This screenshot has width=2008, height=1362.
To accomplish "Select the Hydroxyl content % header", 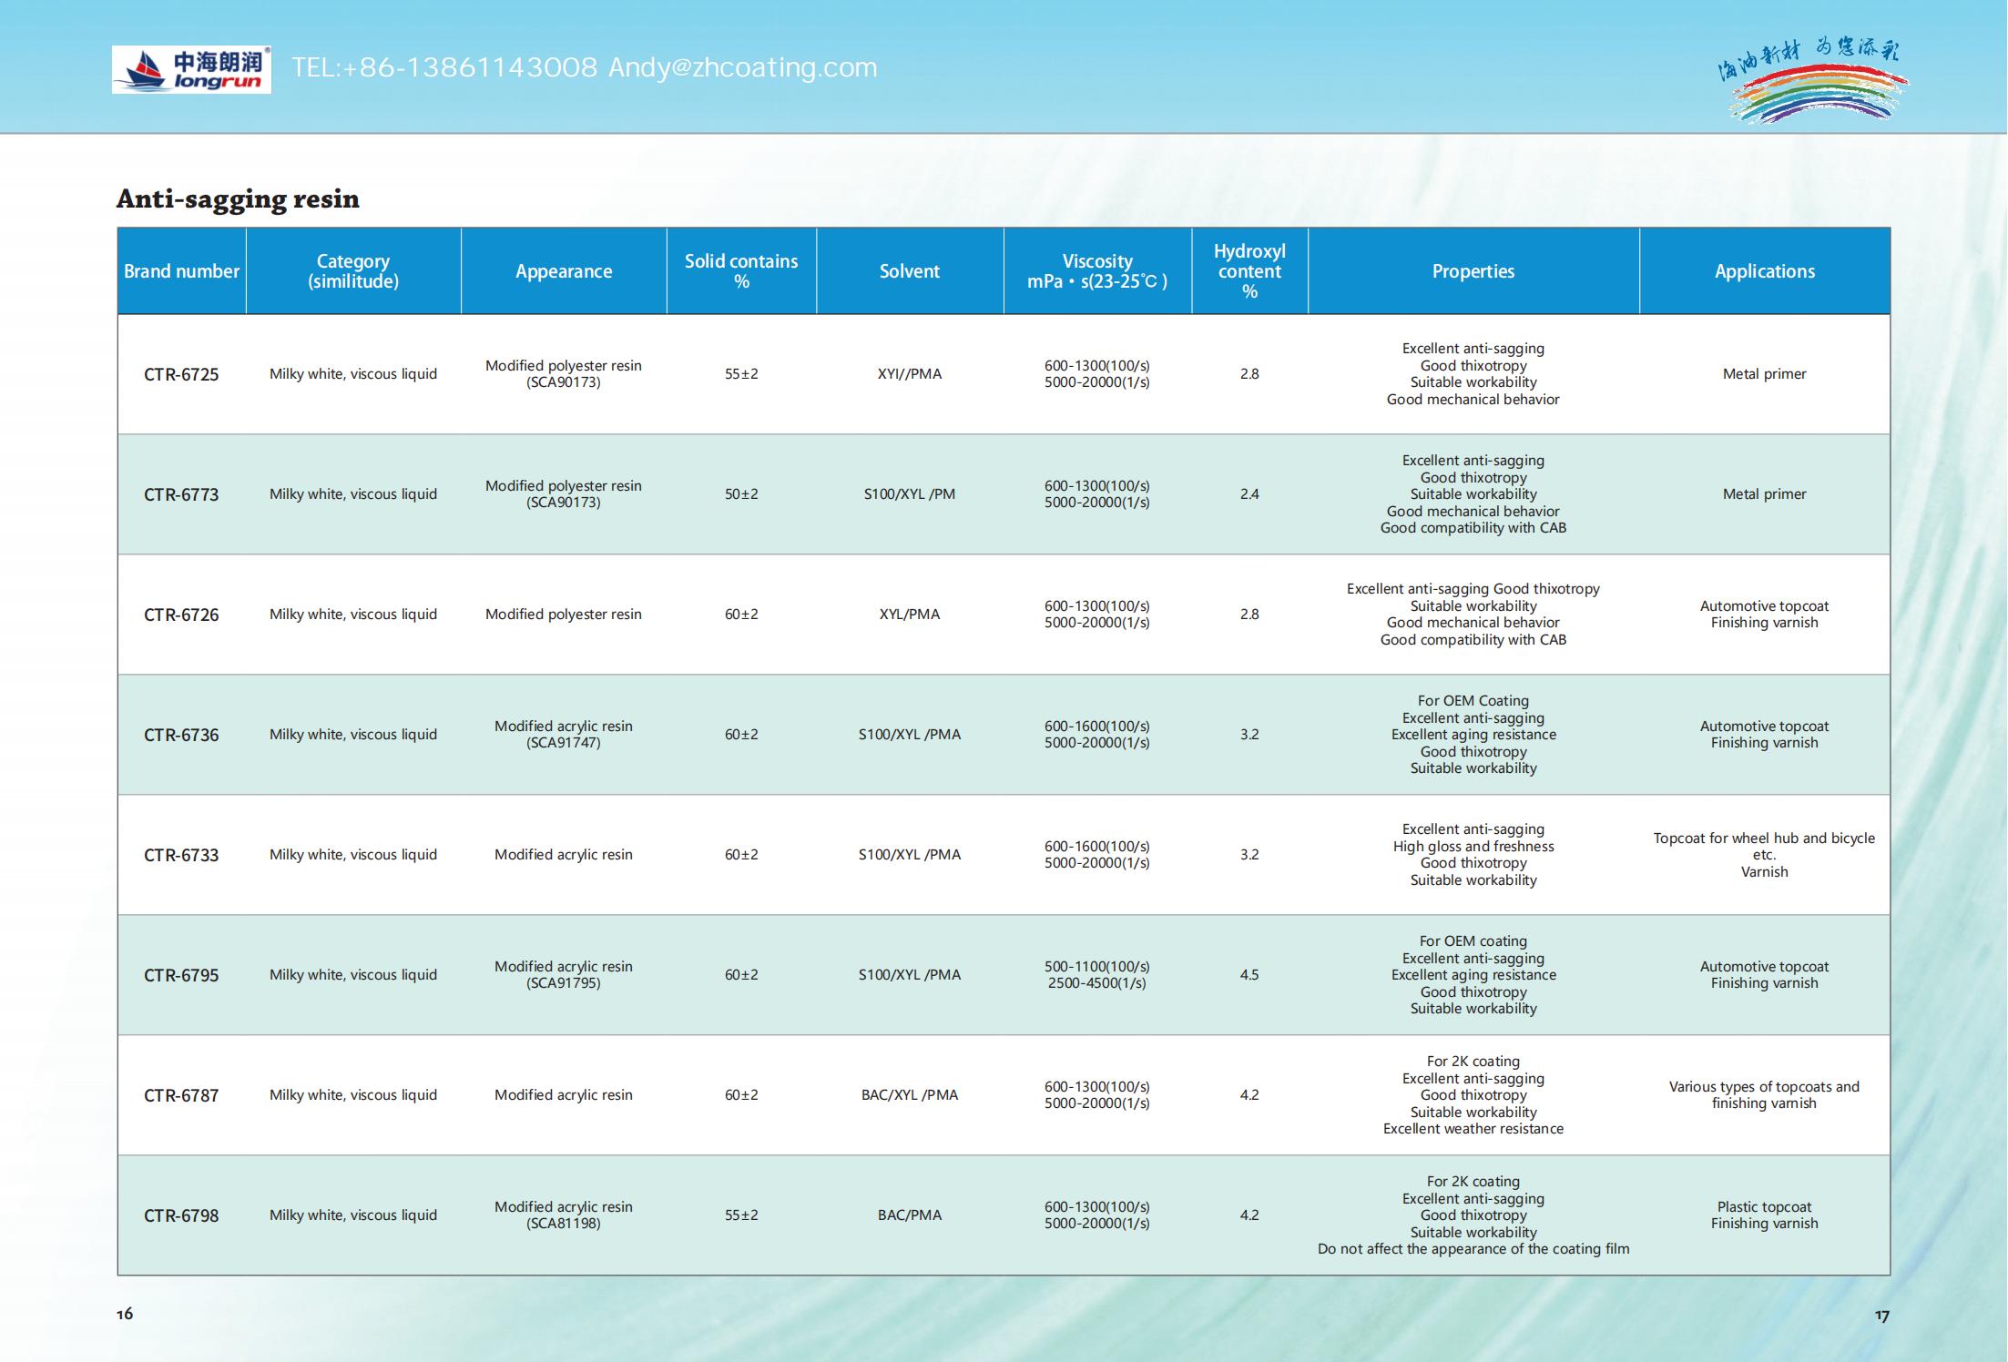I will (x=1249, y=271).
